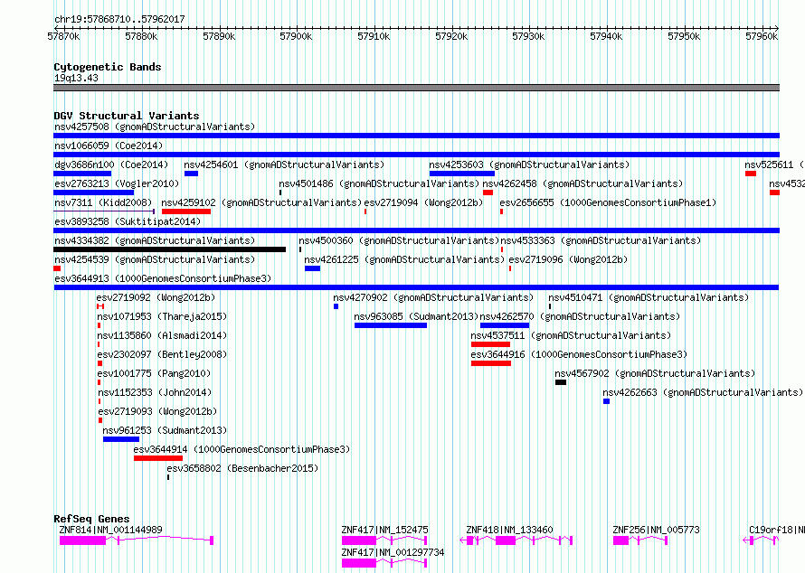Select the DGV Structural Variants track title
The height and width of the screenshot is (573, 805).
(127, 116)
